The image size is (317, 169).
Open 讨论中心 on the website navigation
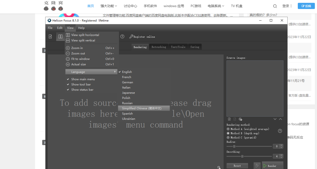[x=130, y=6]
